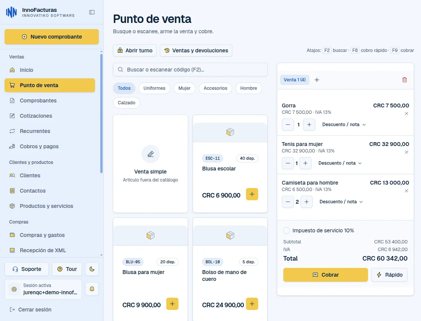Increase Tenis para mujer quantity

[305, 163]
